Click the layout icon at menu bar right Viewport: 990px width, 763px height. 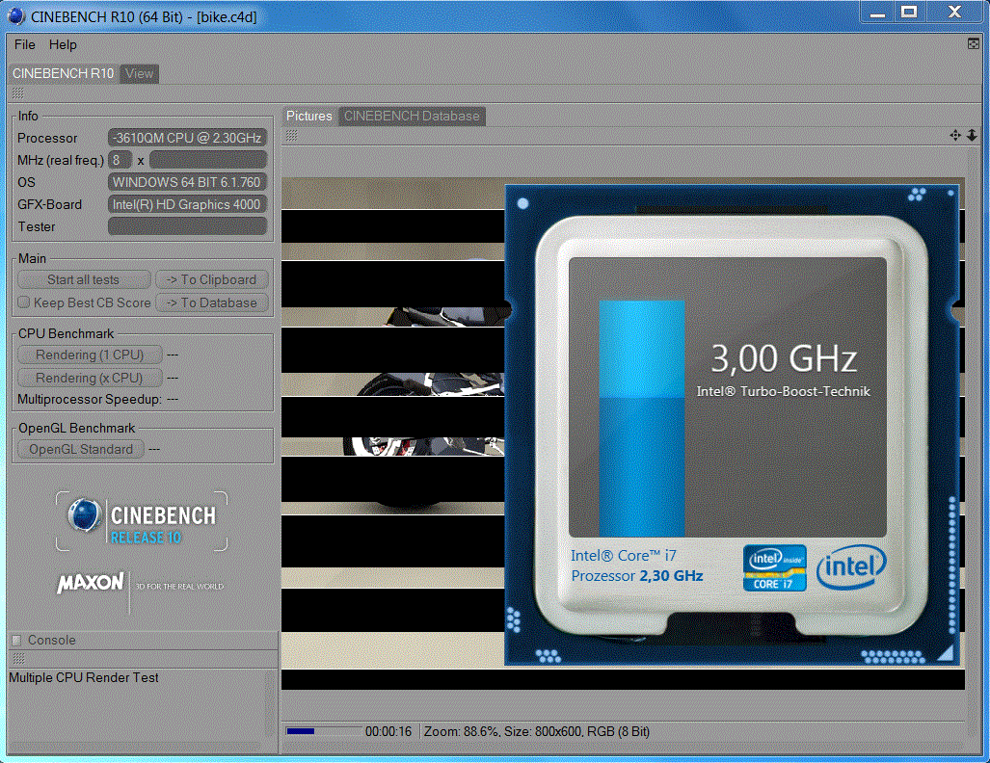(973, 43)
